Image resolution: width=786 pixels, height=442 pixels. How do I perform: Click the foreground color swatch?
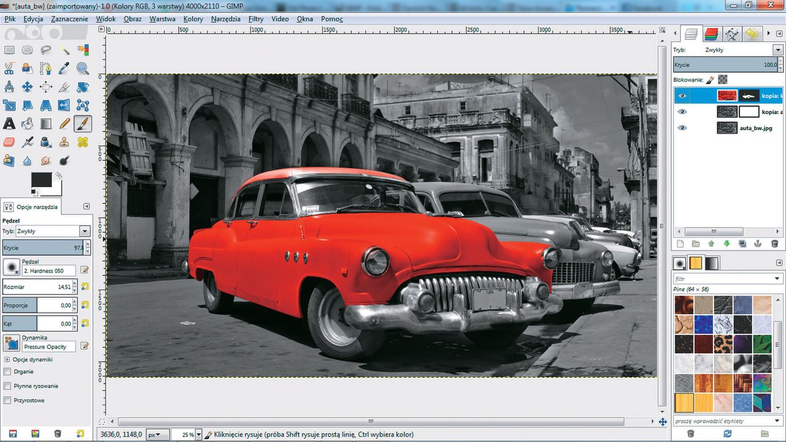point(41,179)
